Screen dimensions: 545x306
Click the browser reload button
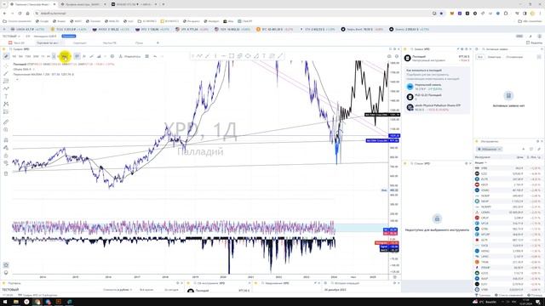(20, 14)
